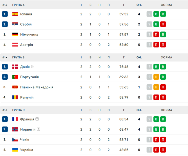Click the Ukraine flag icon

[x=15, y=150]
